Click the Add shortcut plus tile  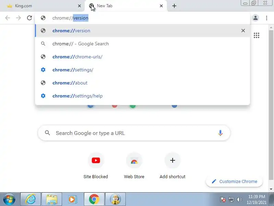(173, 165)
